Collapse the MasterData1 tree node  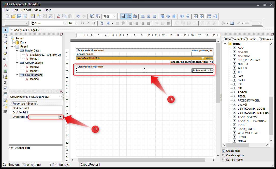coord(17,50)
